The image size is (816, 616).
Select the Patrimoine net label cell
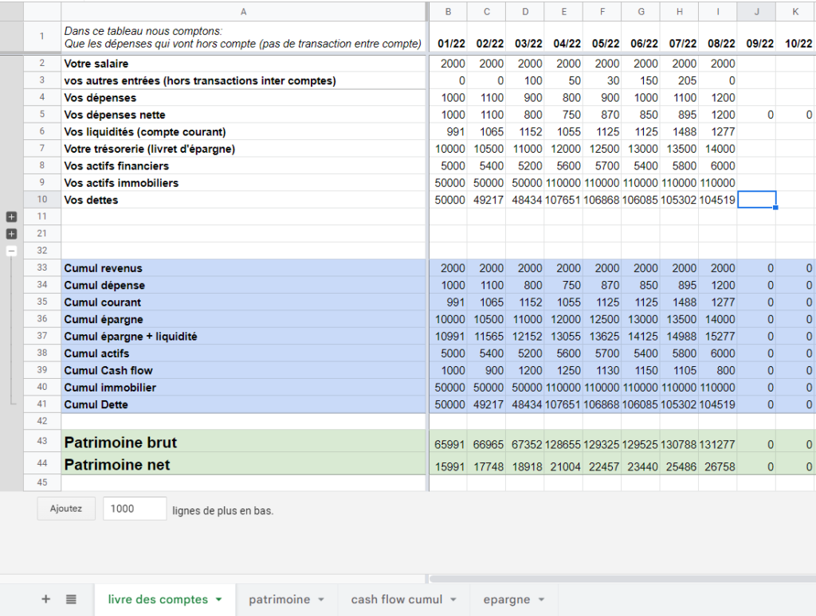tap(243, 465)
